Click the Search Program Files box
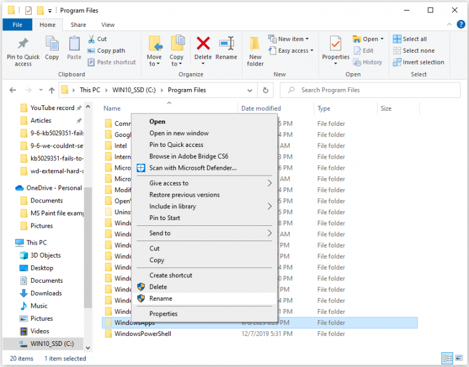 (x=371, y=90)
